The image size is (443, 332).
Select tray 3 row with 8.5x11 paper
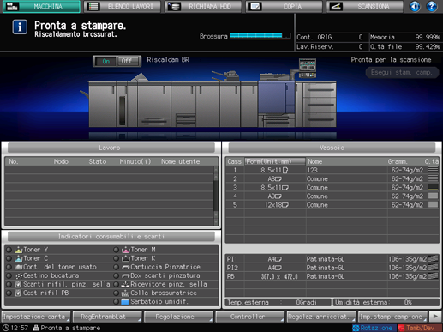tap(332, 188)
